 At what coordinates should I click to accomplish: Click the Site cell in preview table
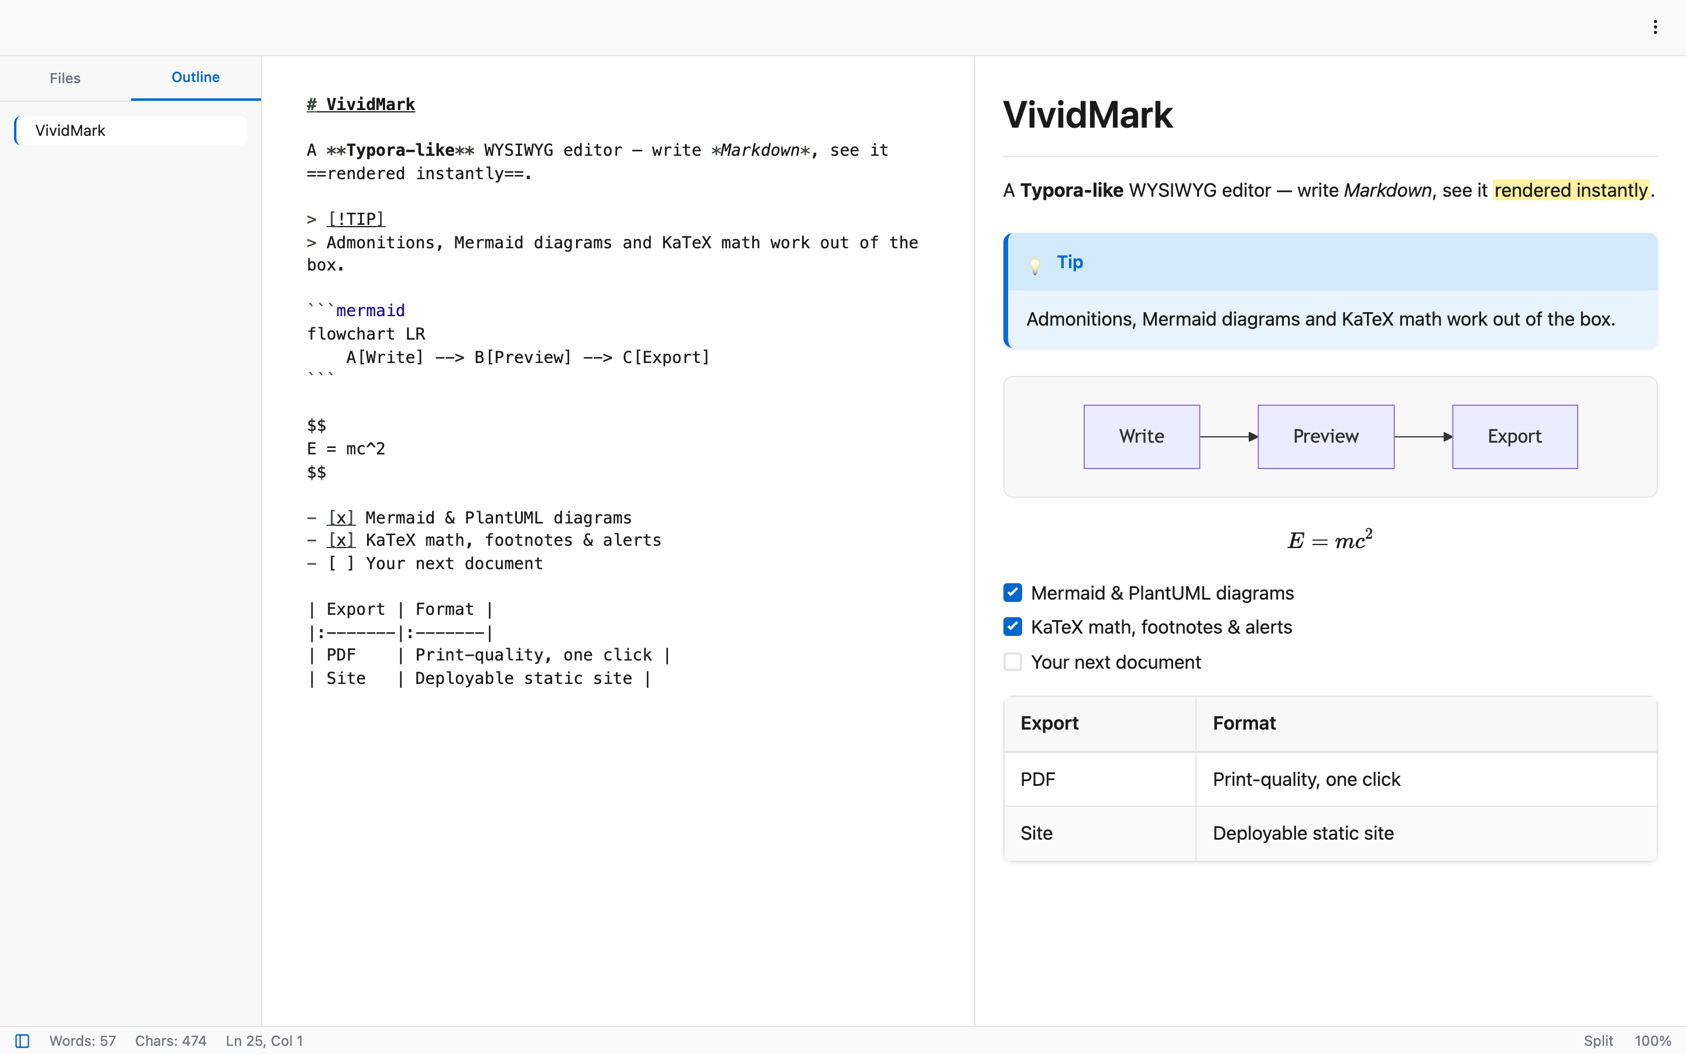[x=1099, y=833]
